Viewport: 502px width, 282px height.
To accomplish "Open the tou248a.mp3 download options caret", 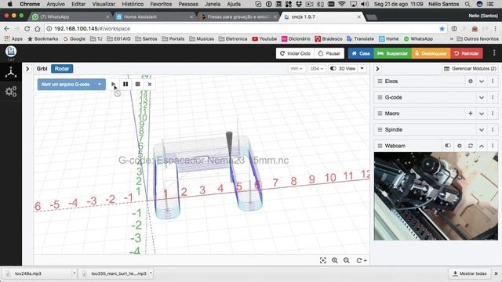I will pos(74,273).
